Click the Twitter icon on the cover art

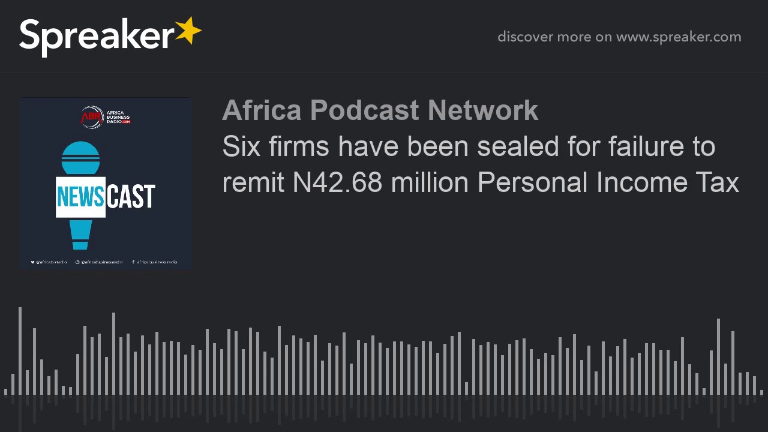33,262
